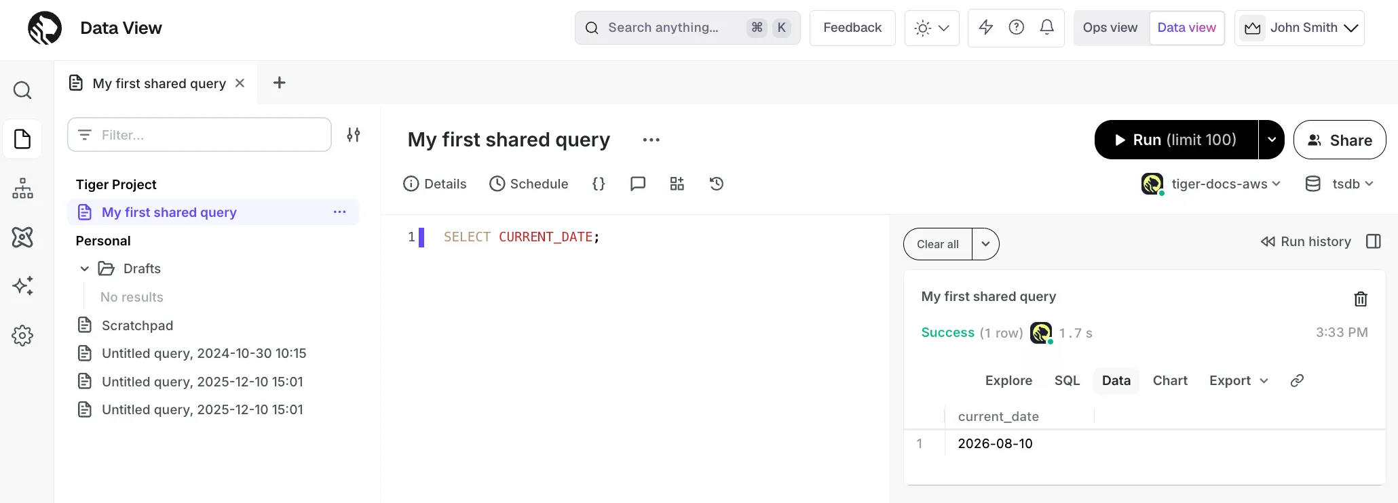Open the theme sun dropdown
Image resolution: width=1398 pixels, height=503 pixels.
pyautogui.click(x=932, y=28)
